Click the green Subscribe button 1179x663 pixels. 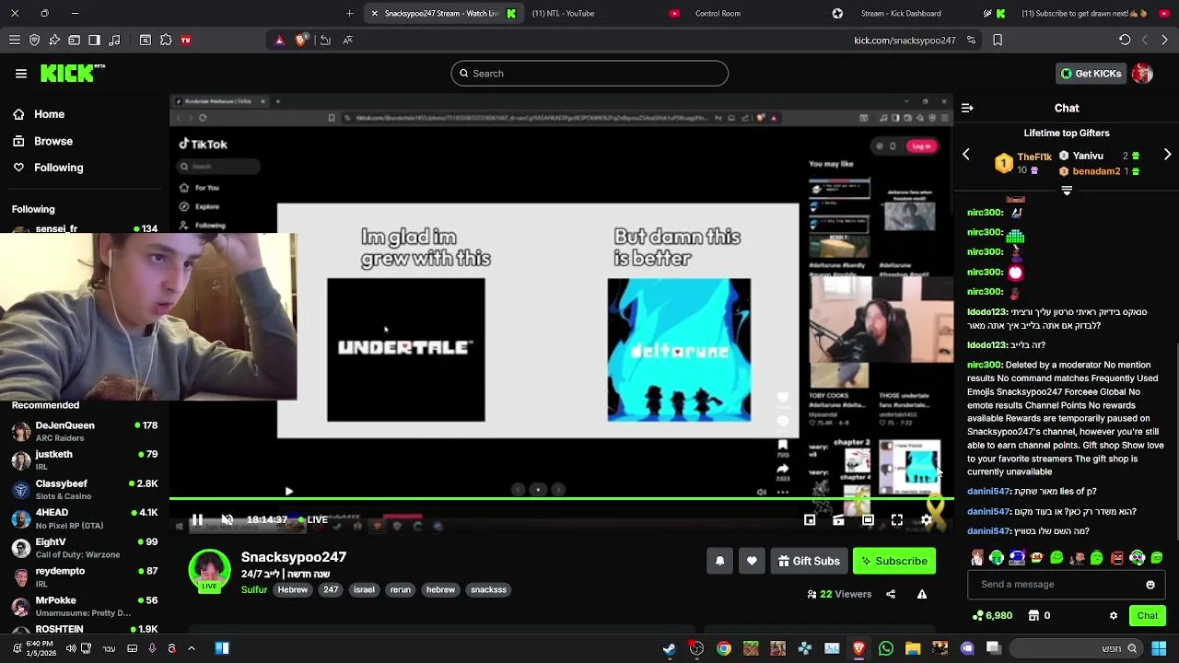pyautogui.click(x=893, y=561)
